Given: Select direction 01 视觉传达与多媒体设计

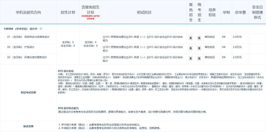Looking at the screenshot, I should pyautogui.click(x=28, y=37).
